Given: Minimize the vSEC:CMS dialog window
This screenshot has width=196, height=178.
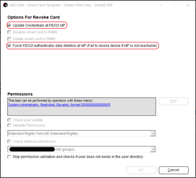Looking at the screenshot, I should pyautogui.click(x=161, y=5).
